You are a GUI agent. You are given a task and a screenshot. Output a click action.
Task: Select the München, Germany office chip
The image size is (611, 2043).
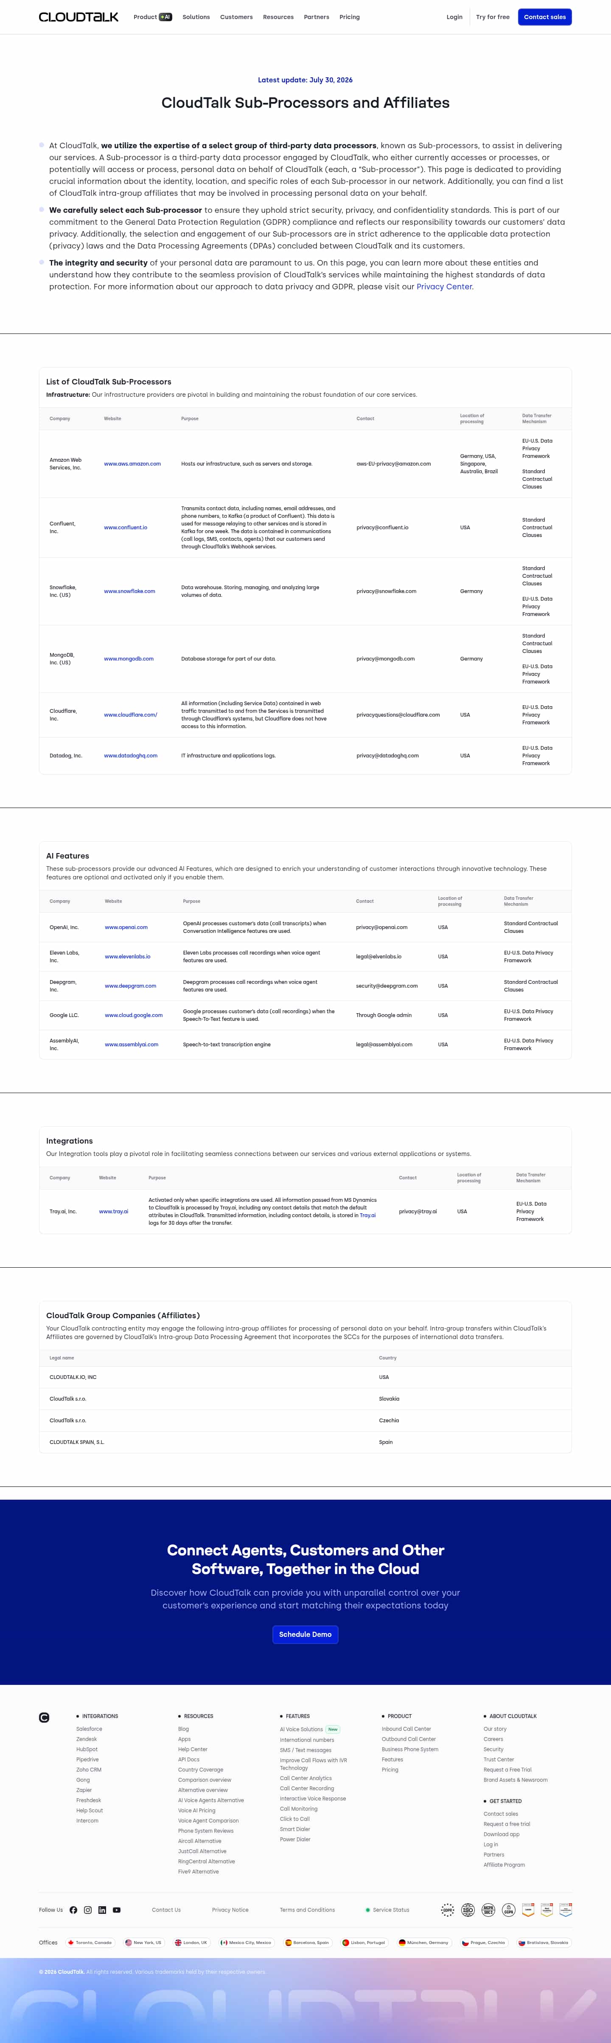(x=424, y=1942)
